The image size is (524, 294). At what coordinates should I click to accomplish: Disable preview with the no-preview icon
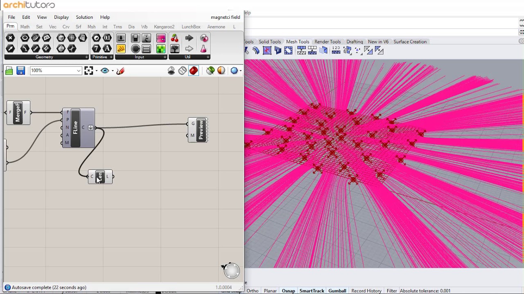point(171,71)
